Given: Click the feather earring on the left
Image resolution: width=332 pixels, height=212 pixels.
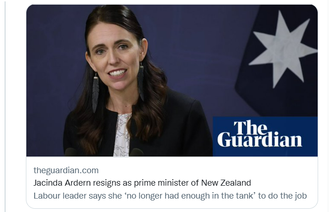Looking at the screenshot, I should coord(96,93).
